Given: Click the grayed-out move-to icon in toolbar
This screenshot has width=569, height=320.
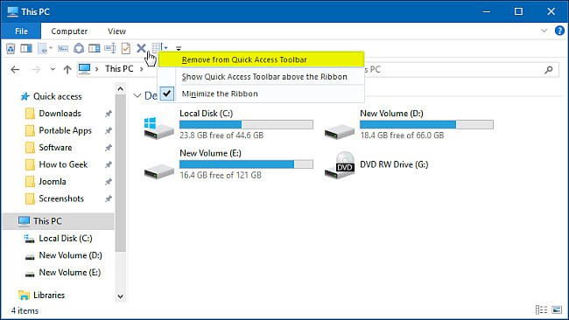Looking at the screenshot, I should (x=43, y=48).
